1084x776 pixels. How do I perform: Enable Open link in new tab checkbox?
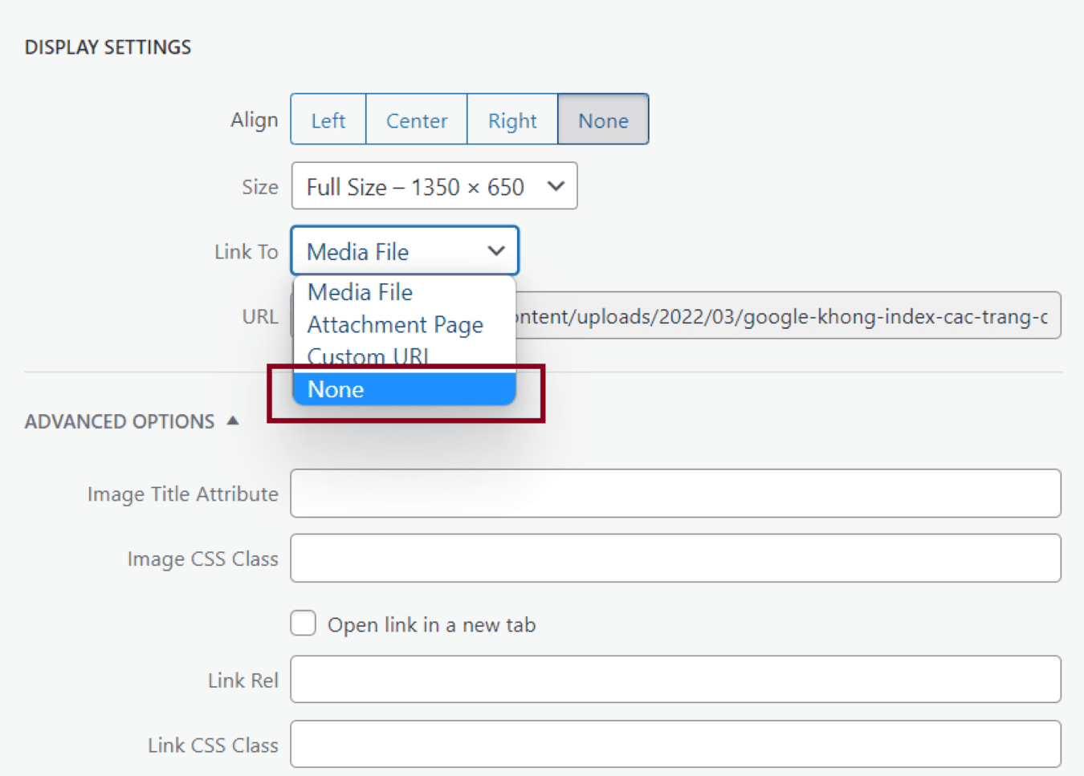tap(303, 624)
